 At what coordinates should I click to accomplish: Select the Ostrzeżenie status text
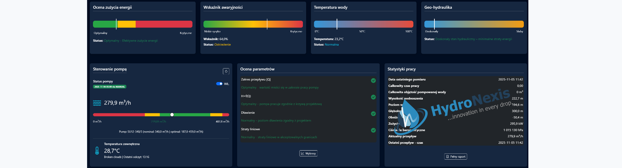click(223, 45)
